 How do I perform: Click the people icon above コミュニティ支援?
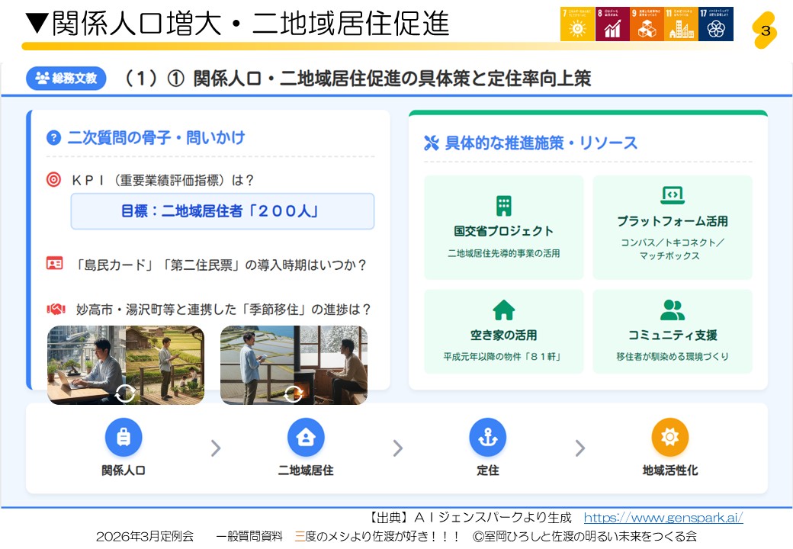coord(672,310)
